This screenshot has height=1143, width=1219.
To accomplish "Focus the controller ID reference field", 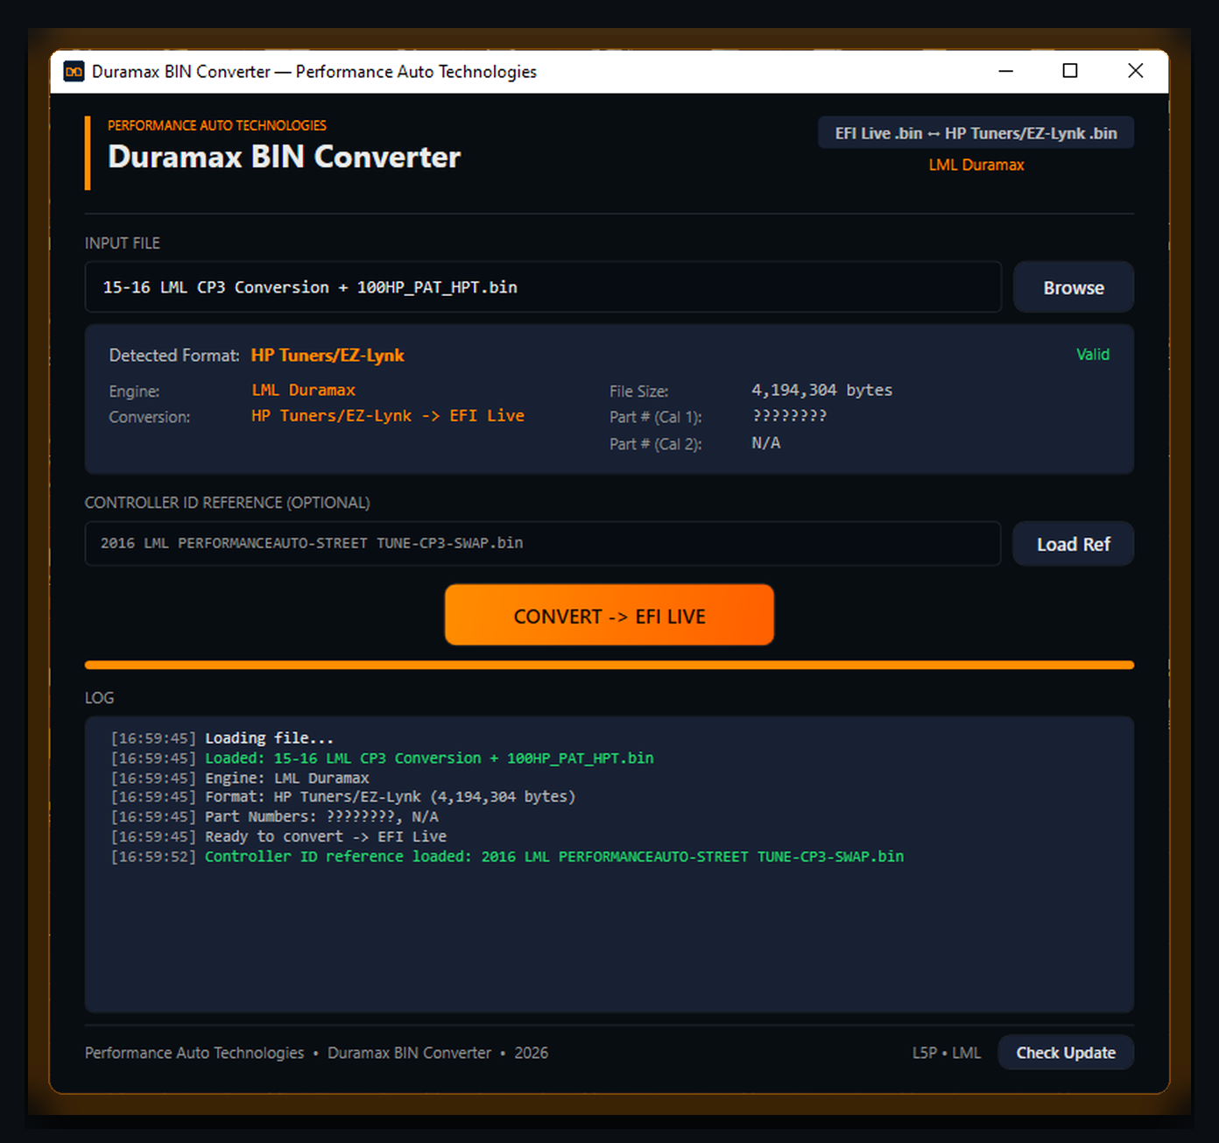I will pos(543,544).
